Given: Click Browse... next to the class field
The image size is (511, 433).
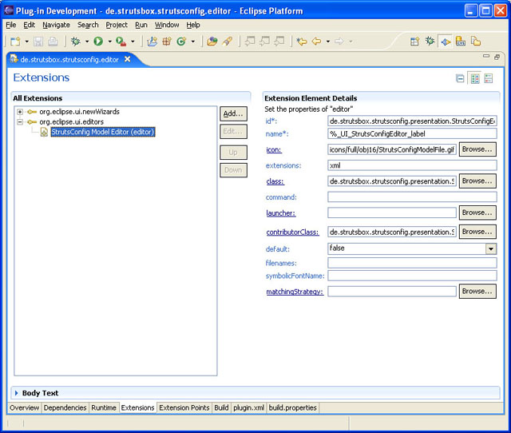Looking at the screenshot, I should (x=477, y=181).
